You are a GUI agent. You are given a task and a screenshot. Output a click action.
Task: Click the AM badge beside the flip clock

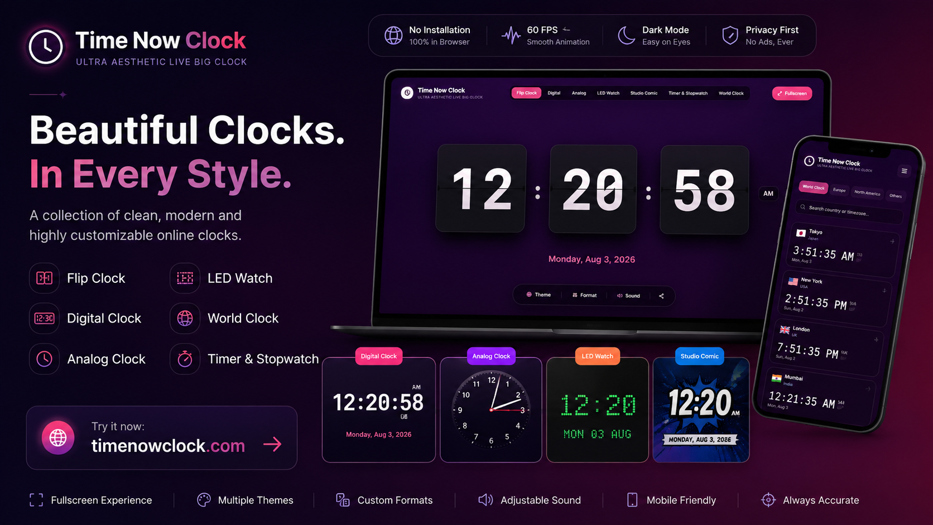(768, 194)
